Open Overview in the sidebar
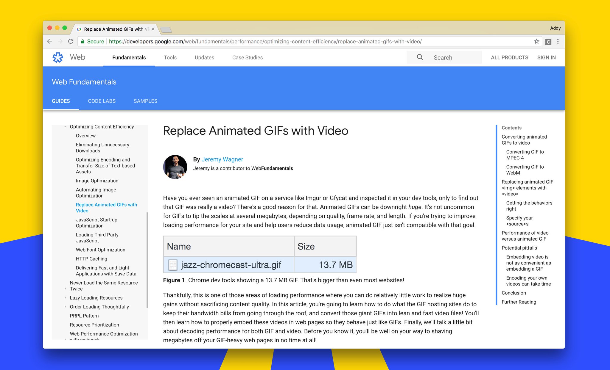The width and height of the screenshot is (610, 370). pyautogui.click(x=86, y=136)
